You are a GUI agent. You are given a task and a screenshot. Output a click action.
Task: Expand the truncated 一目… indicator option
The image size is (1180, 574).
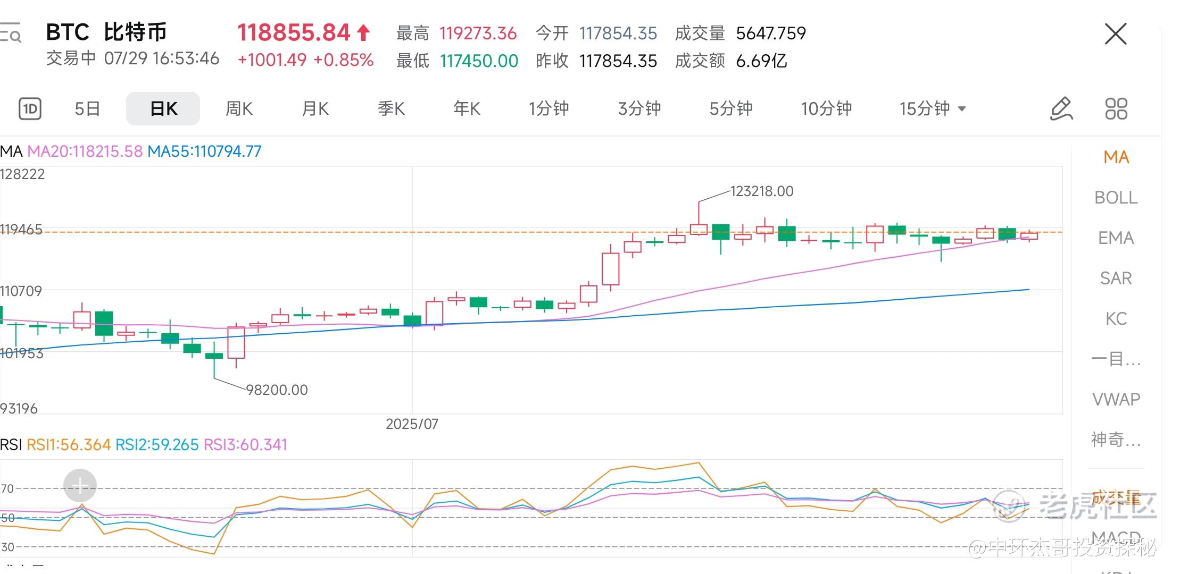1116,359
